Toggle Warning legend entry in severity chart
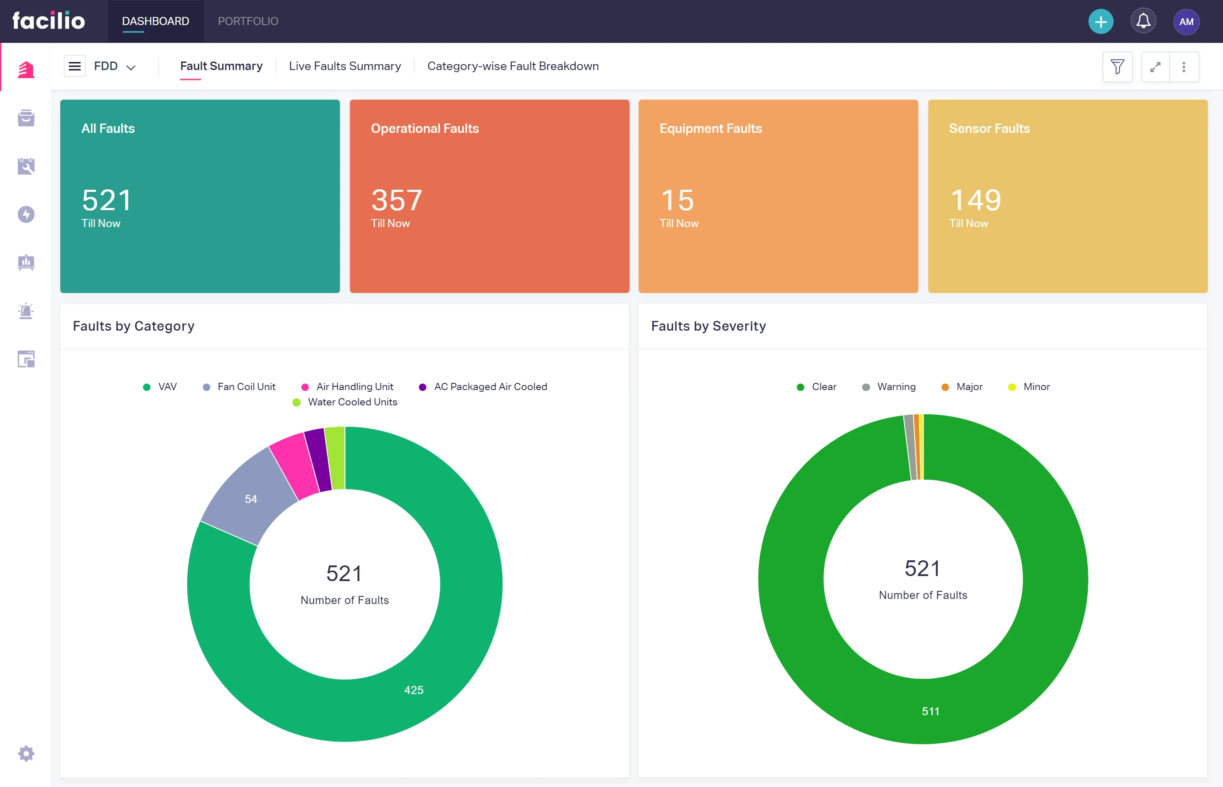The image size is (1223, 787). click(889, 387)
